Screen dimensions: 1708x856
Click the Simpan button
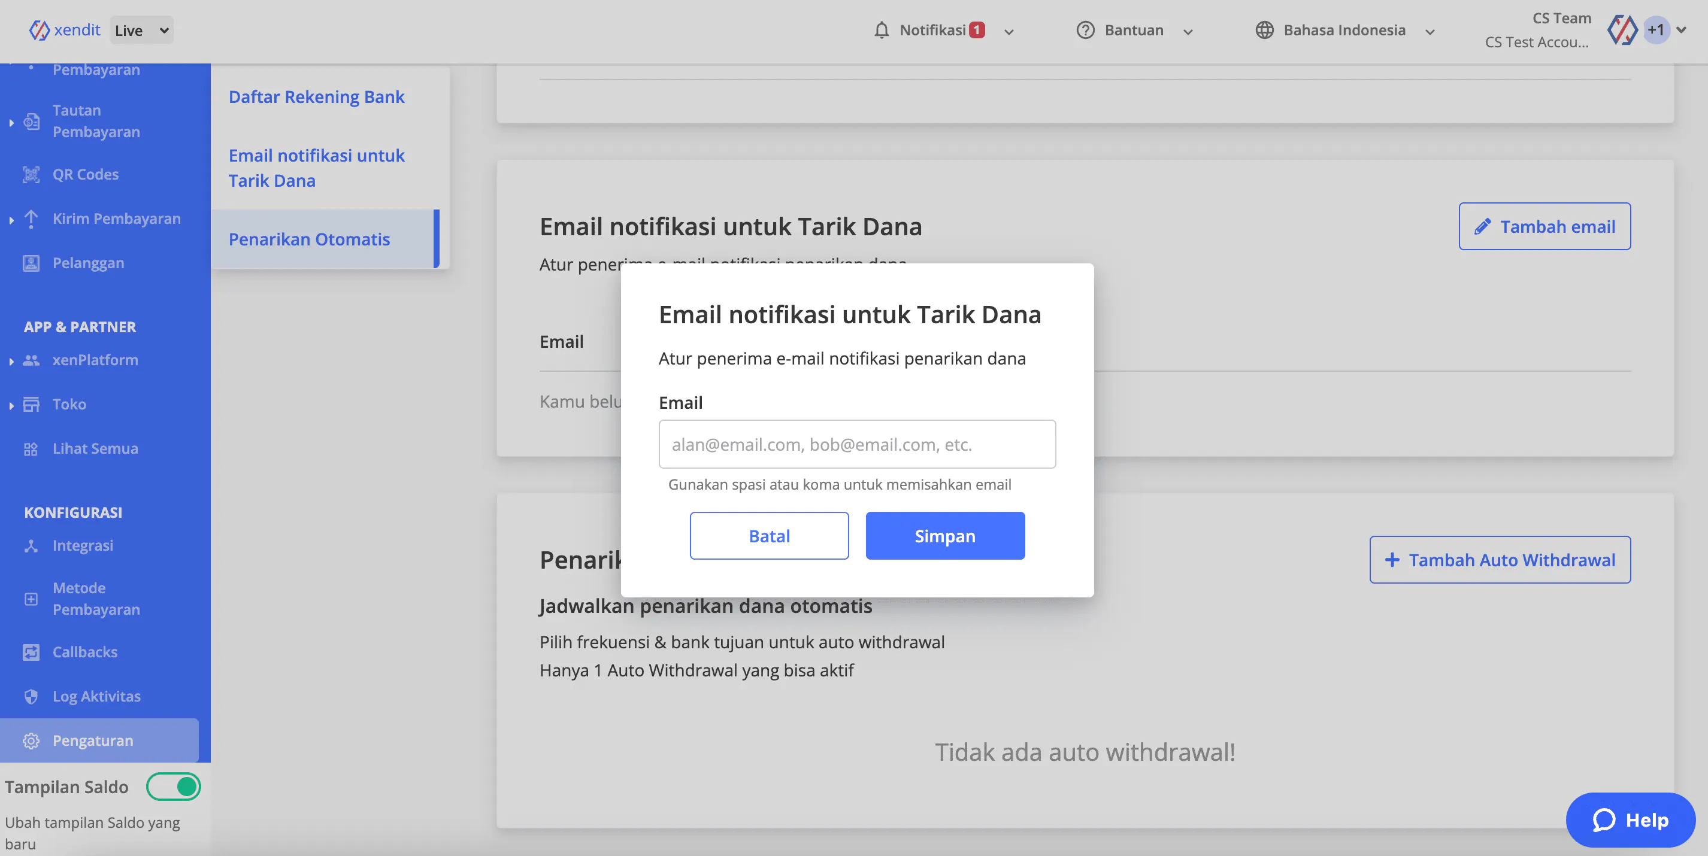944,535
